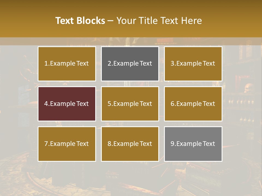Click the light gray "9.Example Text" block
262x196 pixels.
click(x=193, y=144)
